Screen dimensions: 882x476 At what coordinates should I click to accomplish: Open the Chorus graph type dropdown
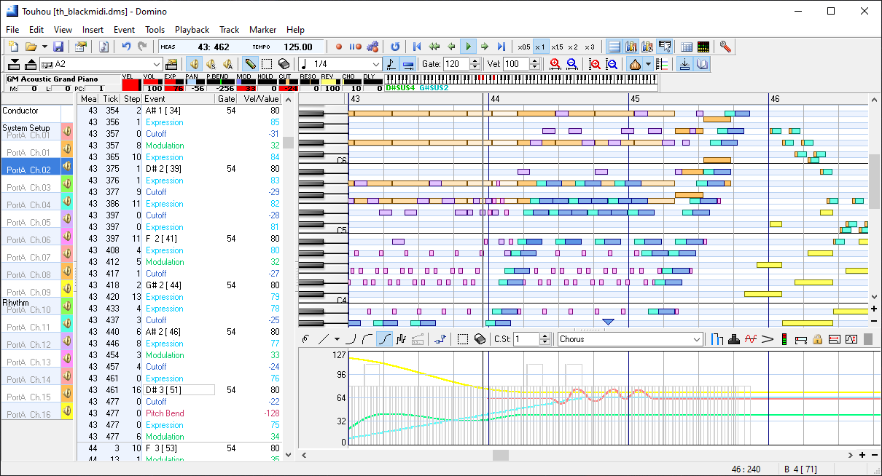(x=698, y=338)
